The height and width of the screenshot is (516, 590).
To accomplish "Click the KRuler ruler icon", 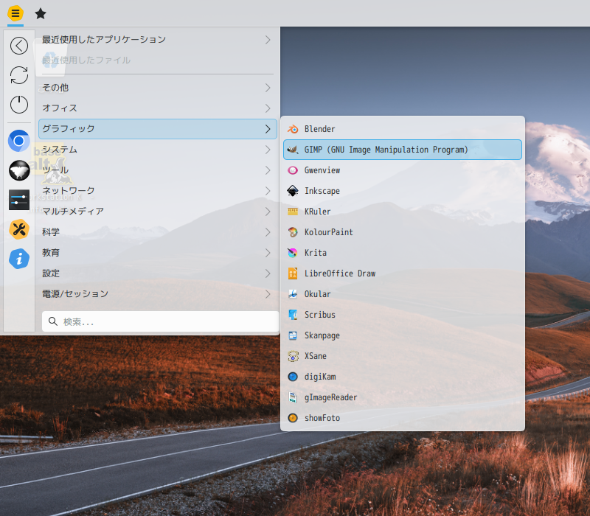I will (x=293, y=212).
